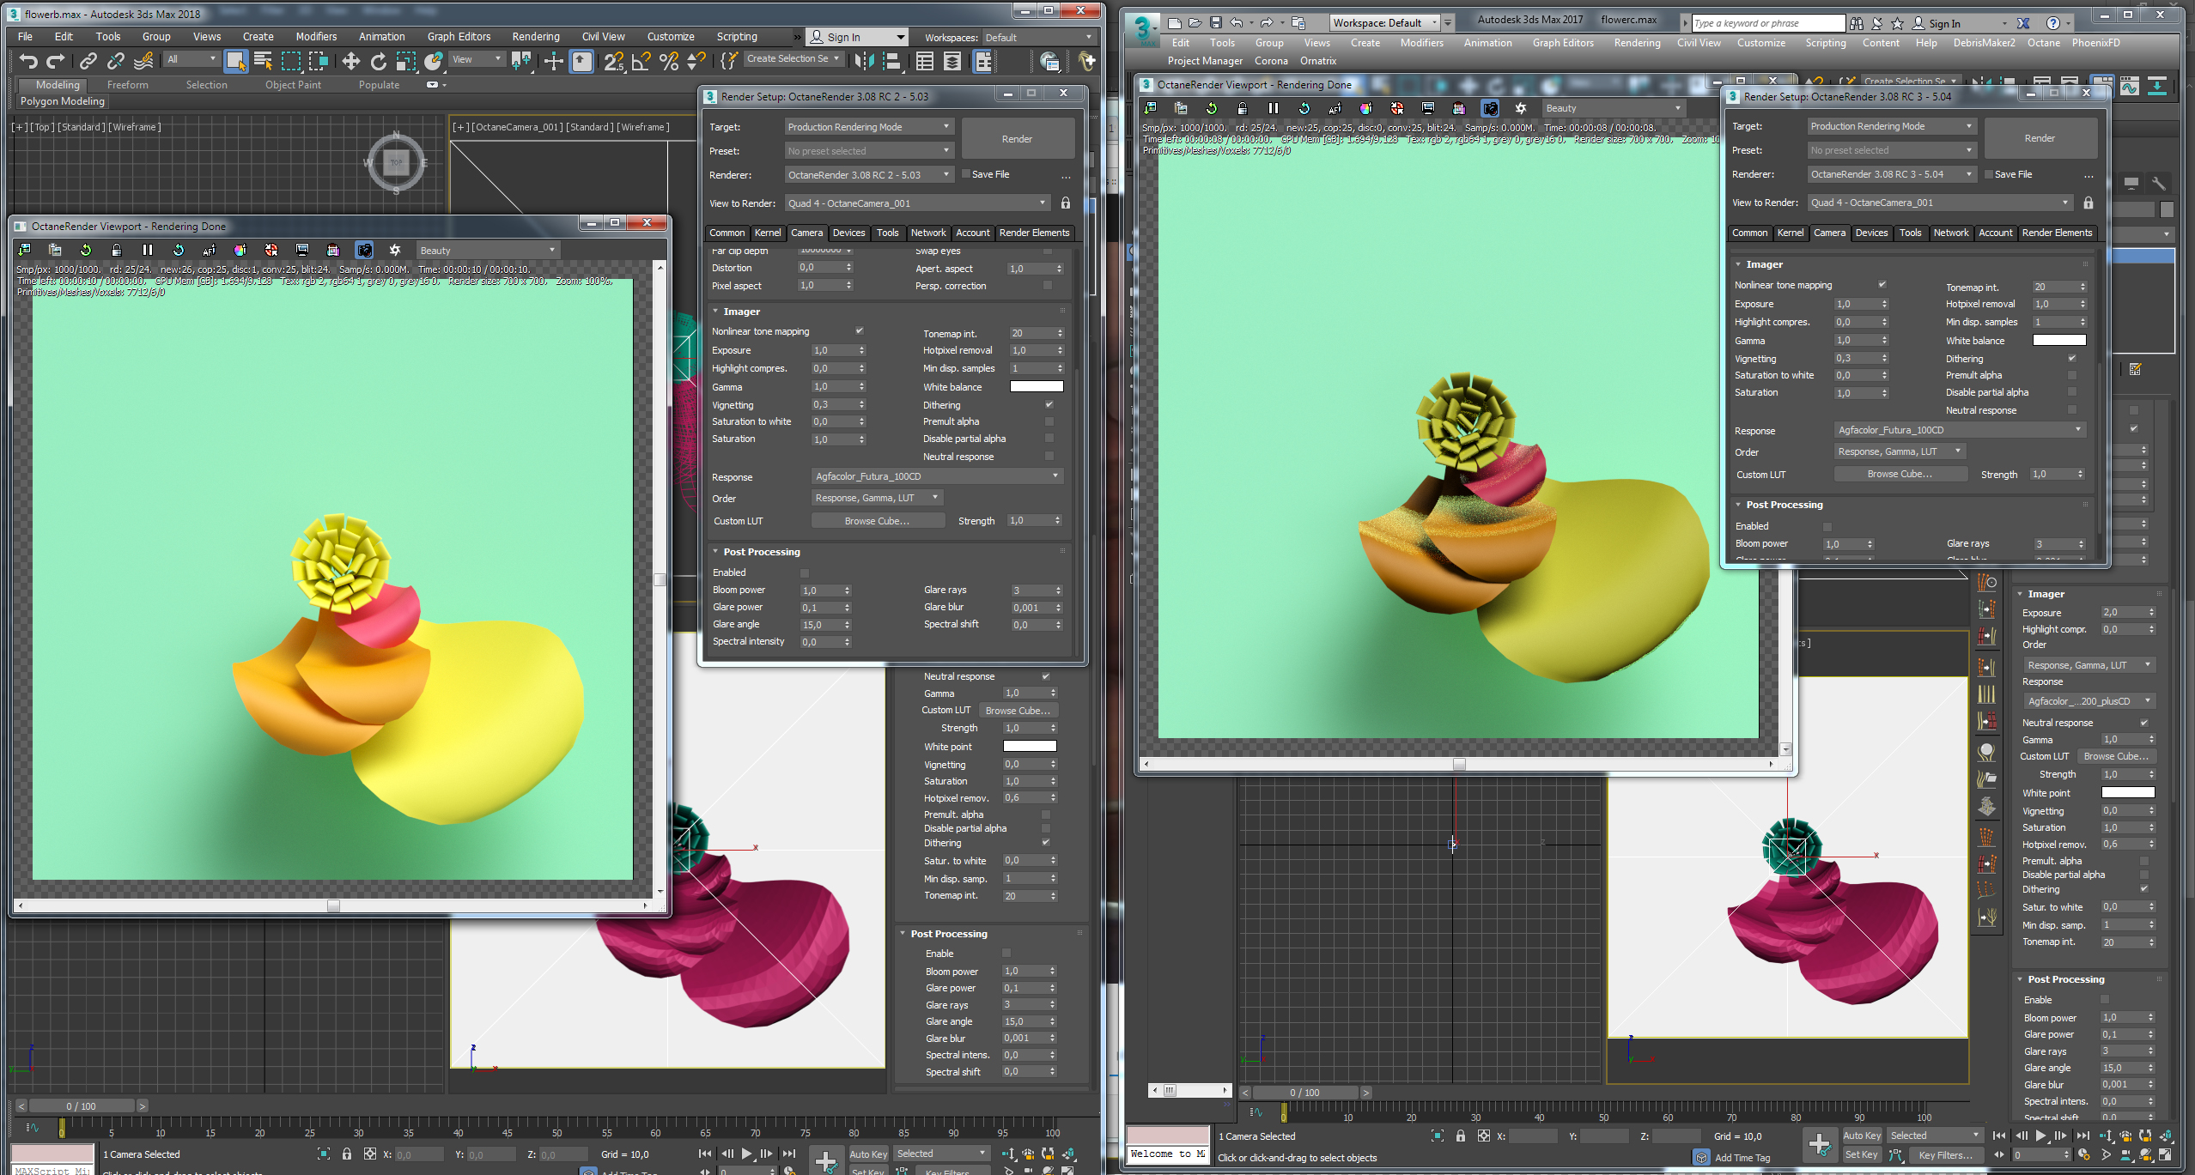2195x1175 pixels.
Task: Enable Post Processing in right Render Setup
Action: coord(1827,526)
